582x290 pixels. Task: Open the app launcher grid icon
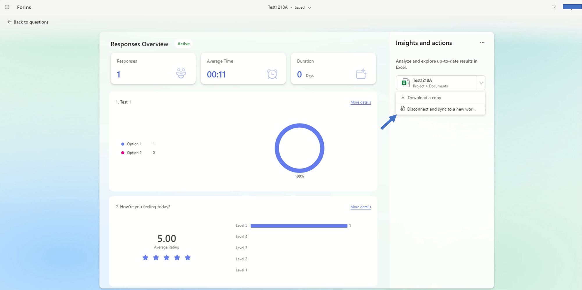(7, 7)
